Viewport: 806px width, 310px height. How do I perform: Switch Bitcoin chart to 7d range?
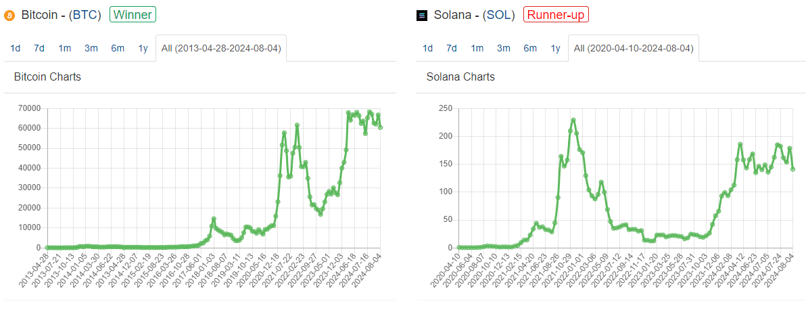(39, 48)
